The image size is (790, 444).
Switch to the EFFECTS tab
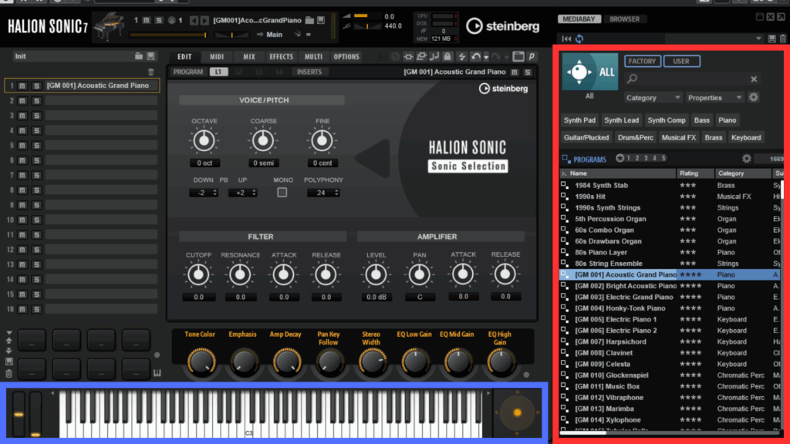click(281, 56)
